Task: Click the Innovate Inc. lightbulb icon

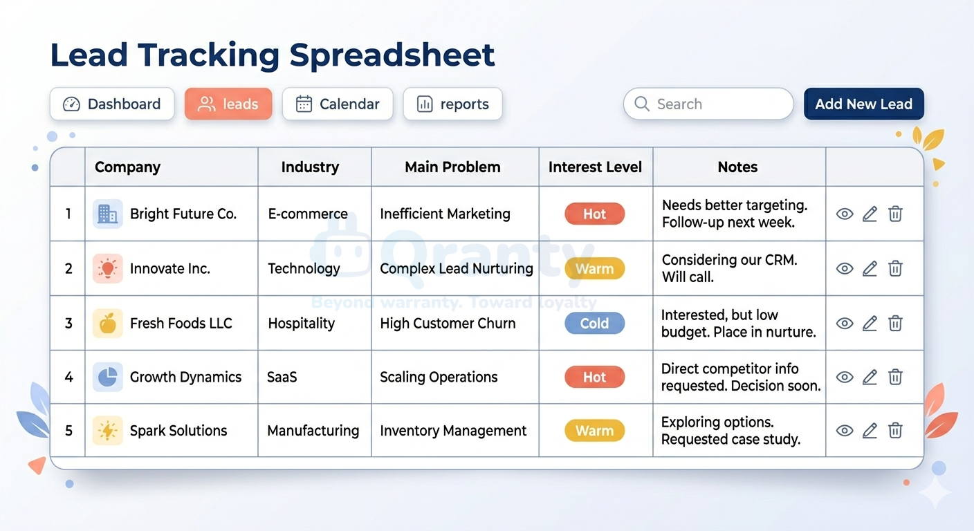Action: click(107, 268)
